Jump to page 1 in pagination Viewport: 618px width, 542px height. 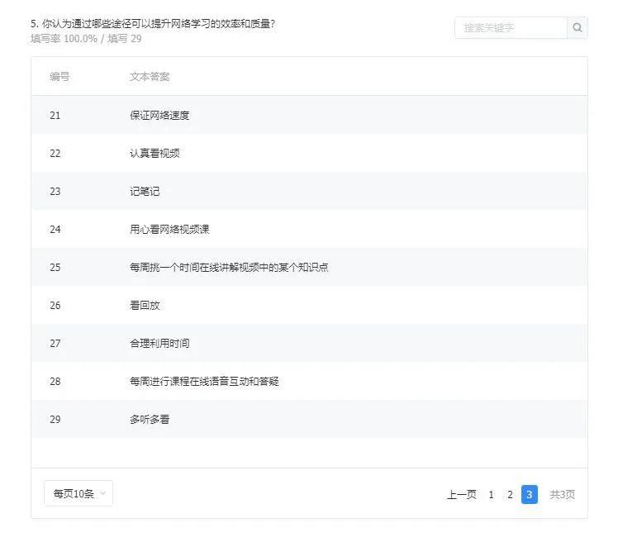[491, 495]
